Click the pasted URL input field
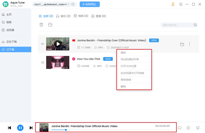Viewport: 205px width, 133px height. pos(50,4)
